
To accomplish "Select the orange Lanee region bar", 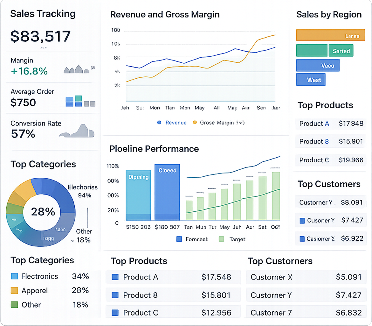I will pos(330,35).
